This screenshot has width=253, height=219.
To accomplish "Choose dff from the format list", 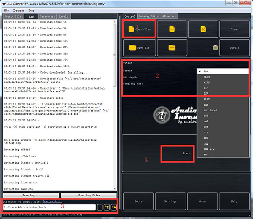I will tap(223, 127).
